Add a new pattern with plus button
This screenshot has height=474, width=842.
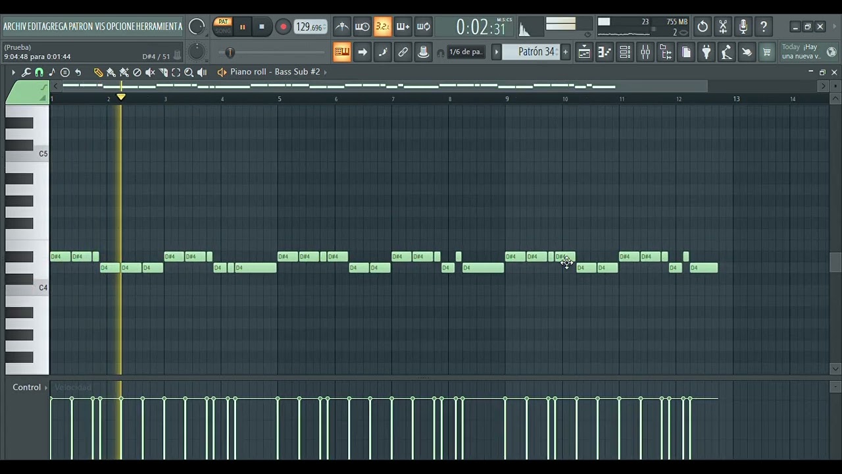pos(565,52)
